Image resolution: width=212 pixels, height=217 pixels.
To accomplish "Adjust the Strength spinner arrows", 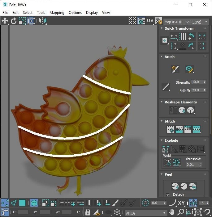I will [205, 82].
